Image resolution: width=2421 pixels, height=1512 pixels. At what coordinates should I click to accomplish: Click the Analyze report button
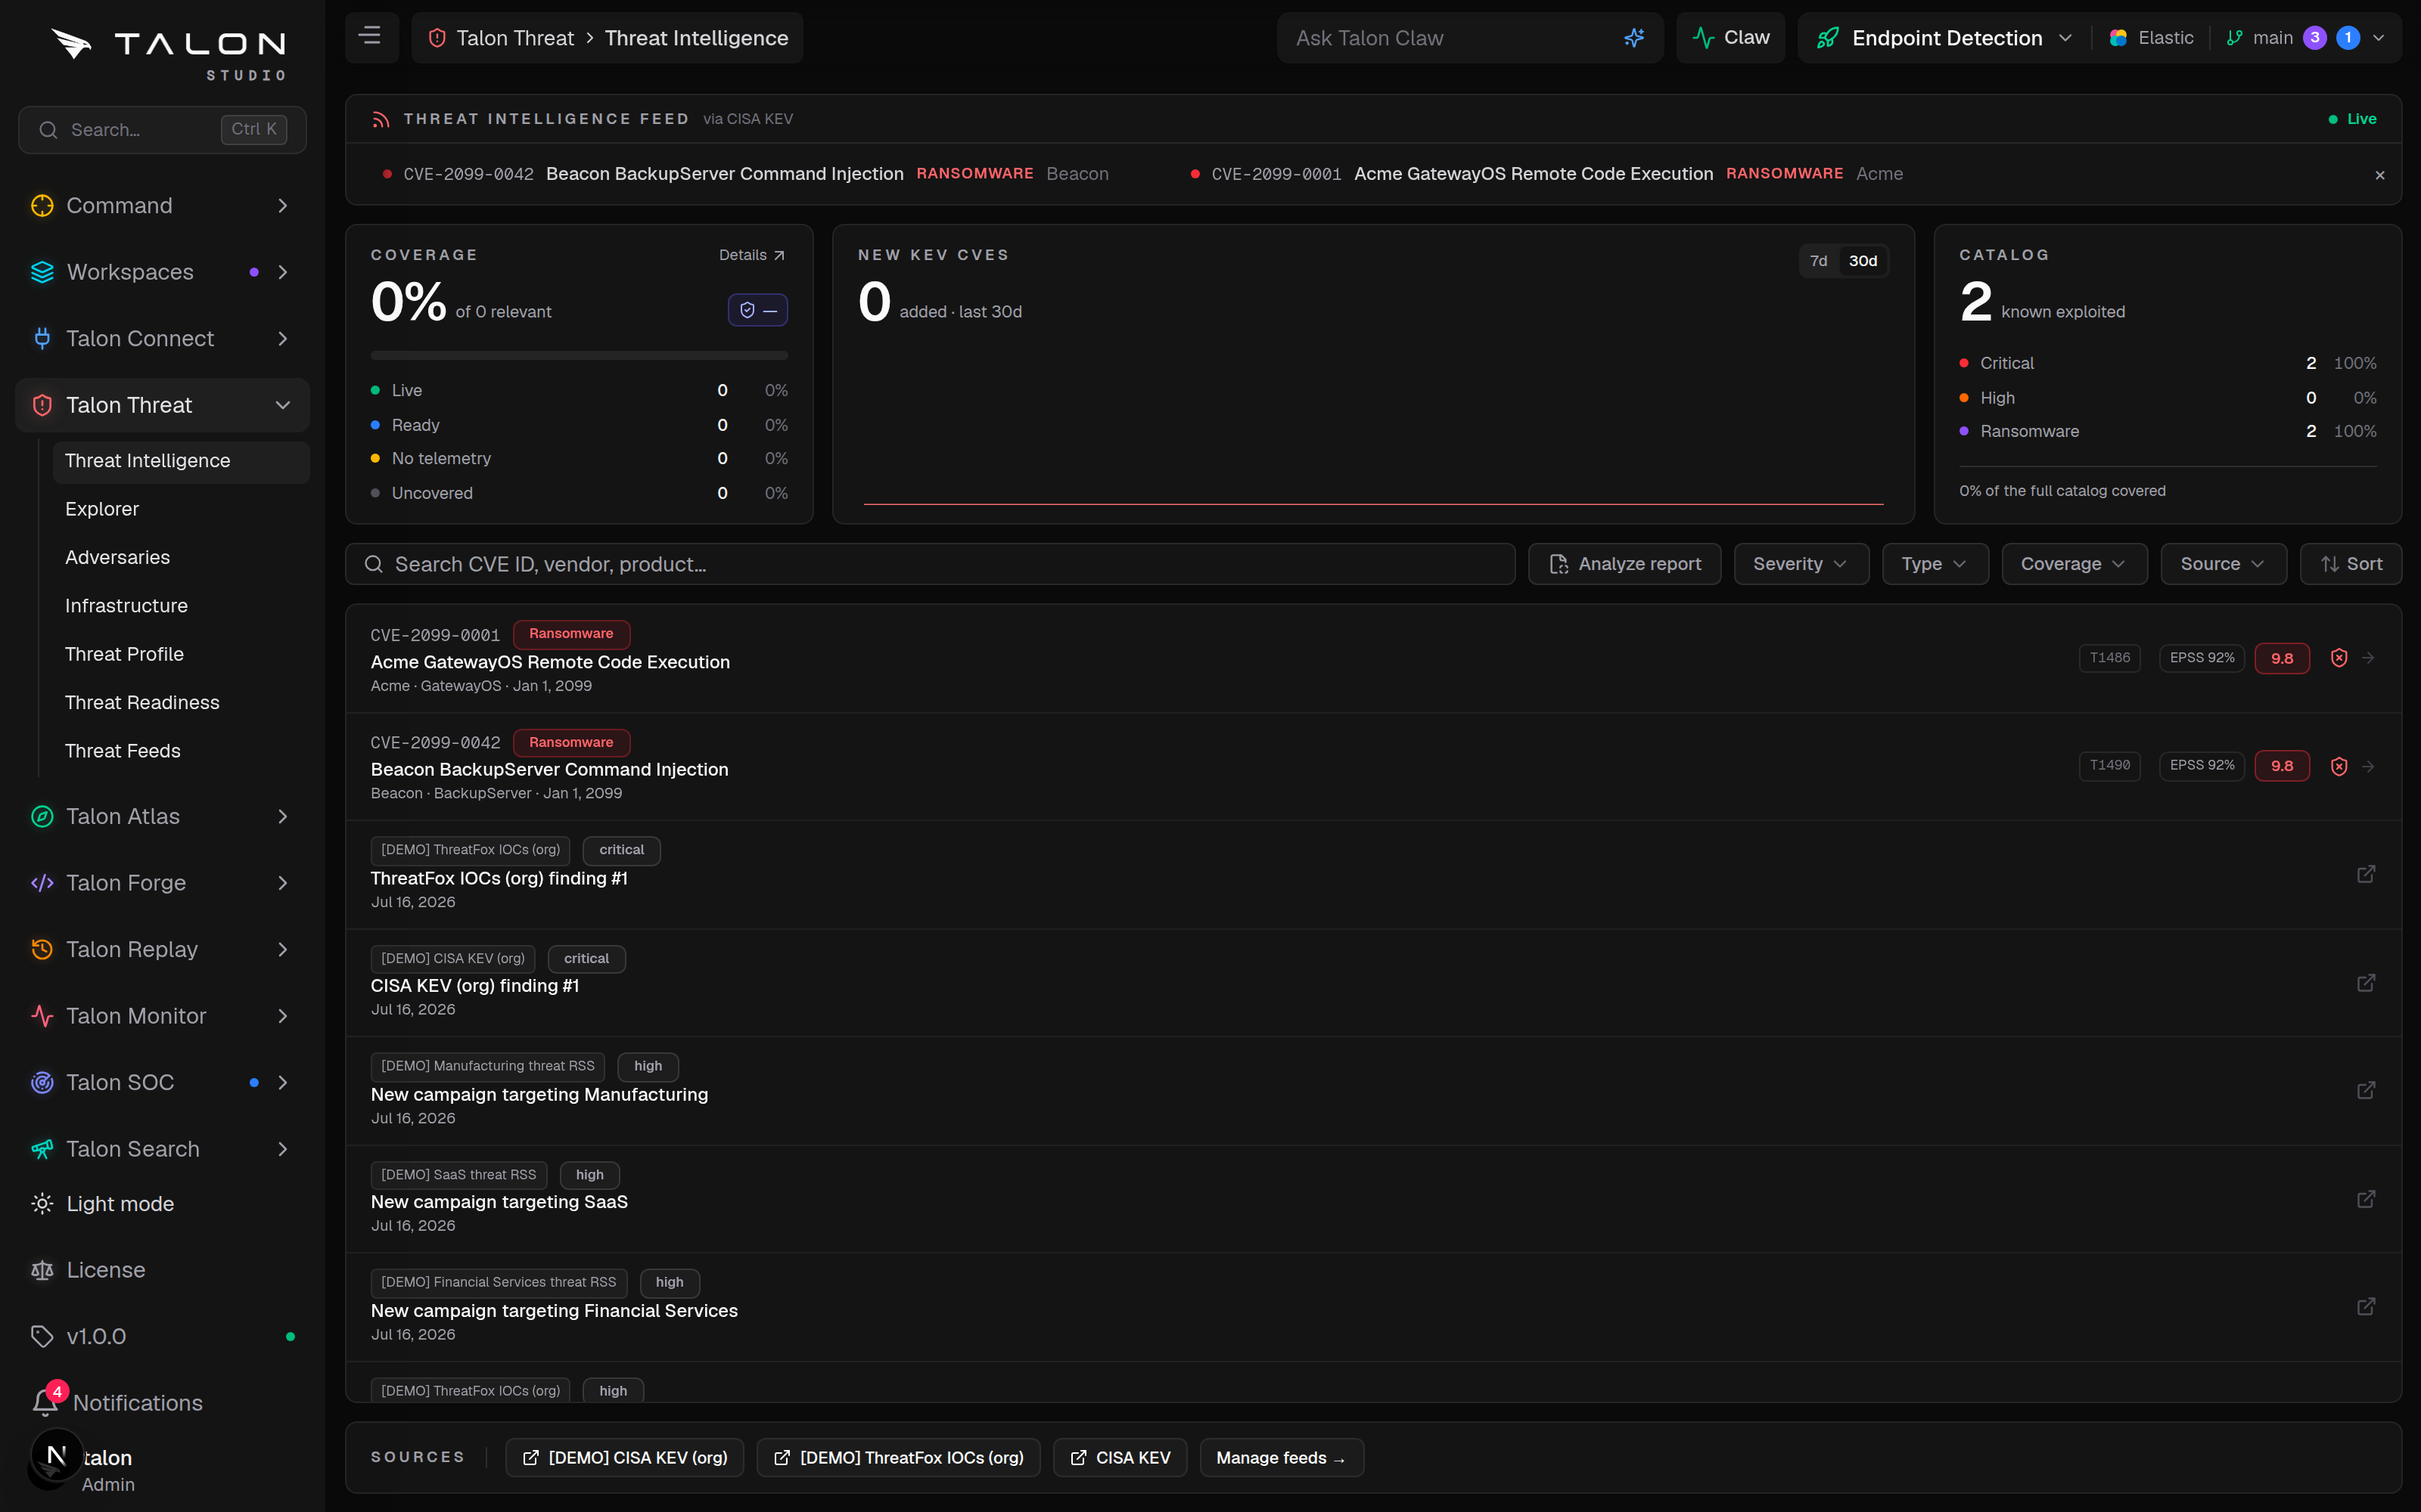[x=1624, y=564]
